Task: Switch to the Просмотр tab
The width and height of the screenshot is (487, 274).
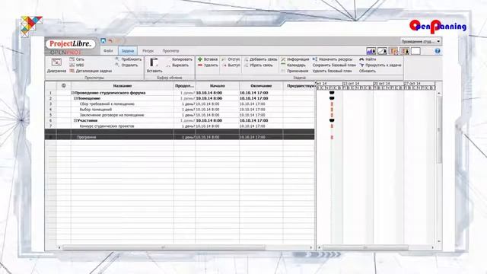Action: [170, 51]
